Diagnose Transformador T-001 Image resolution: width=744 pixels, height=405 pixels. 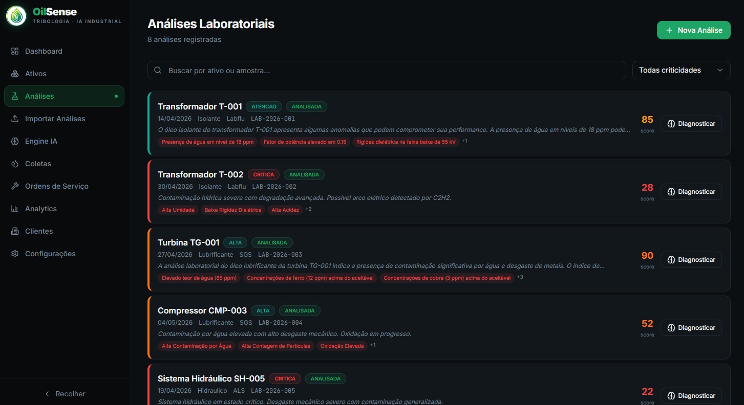tap(691, 124)
